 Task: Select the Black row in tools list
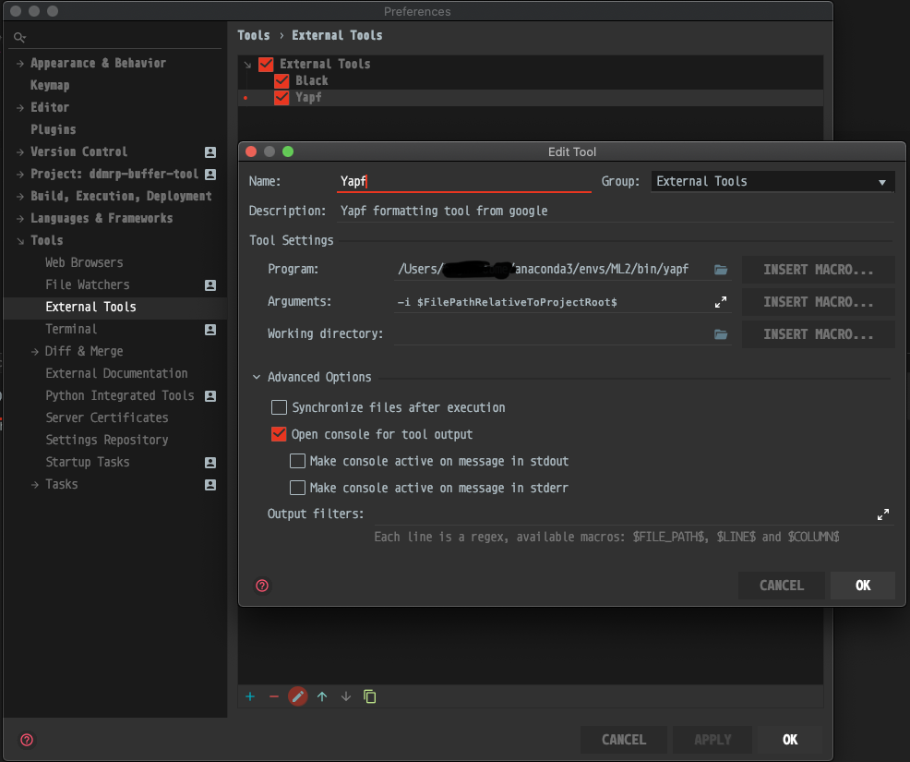pos(530,80)
